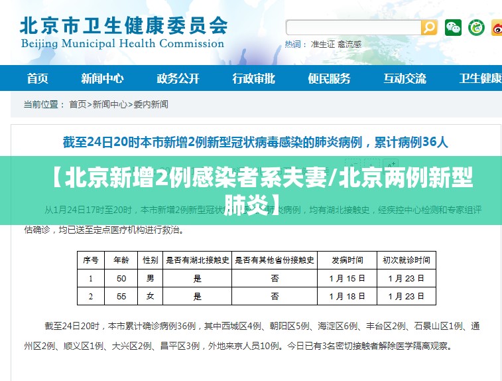502x381 pixels.
Task: Open the 卫生健康 navigation item
Action: (480, 78)
